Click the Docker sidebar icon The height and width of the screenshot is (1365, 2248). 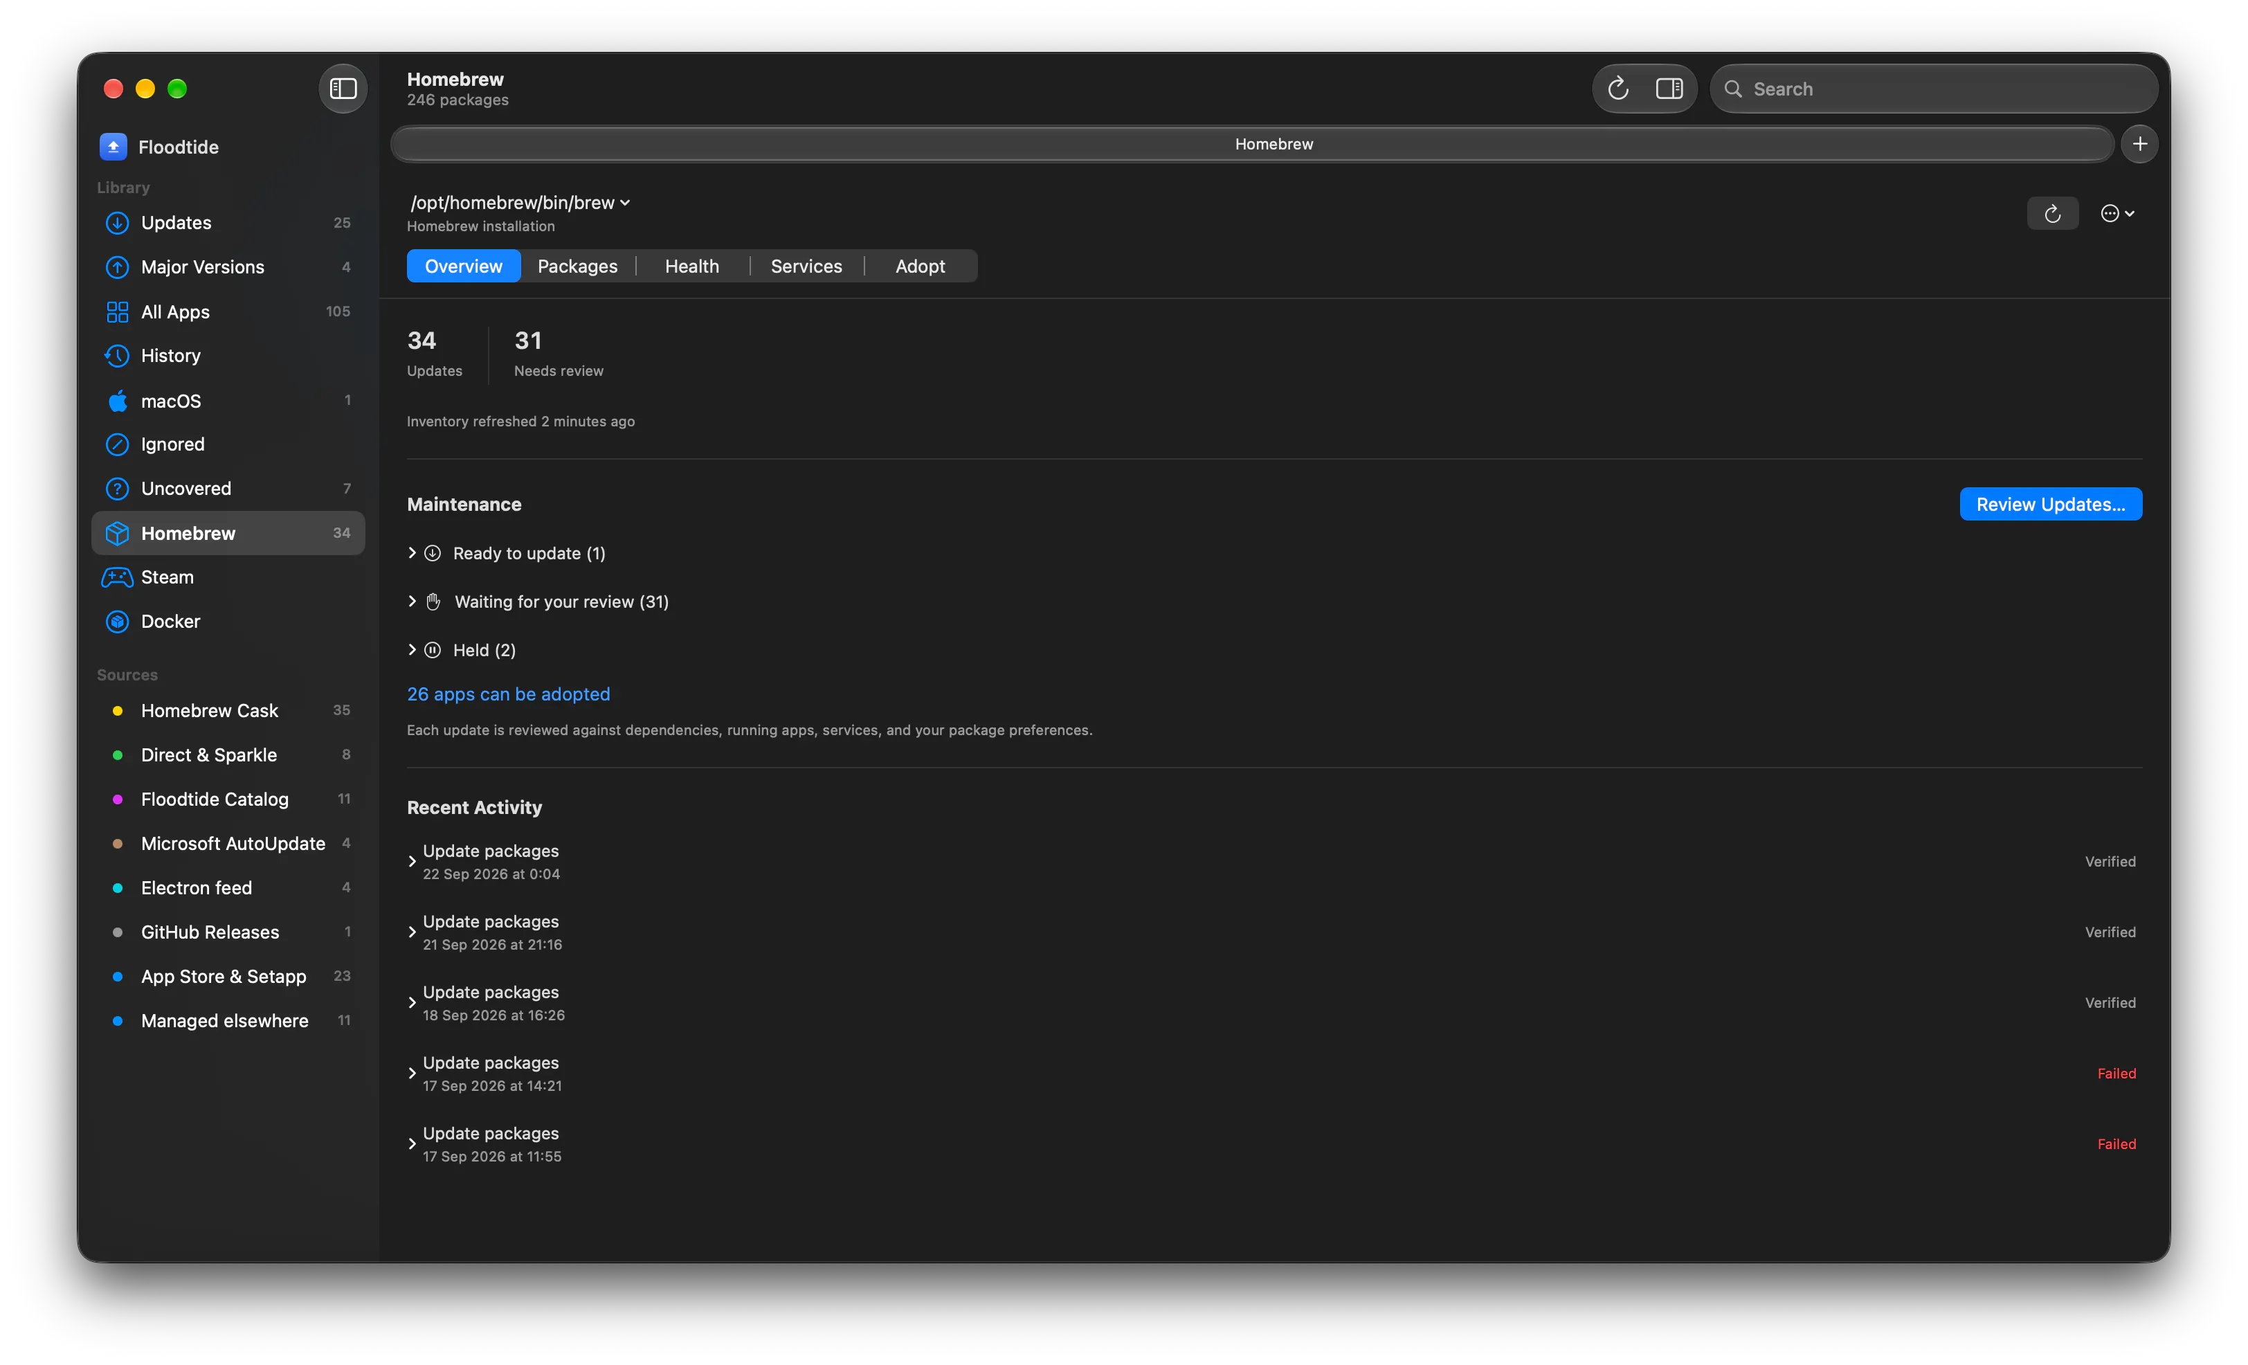click(117, 622)
